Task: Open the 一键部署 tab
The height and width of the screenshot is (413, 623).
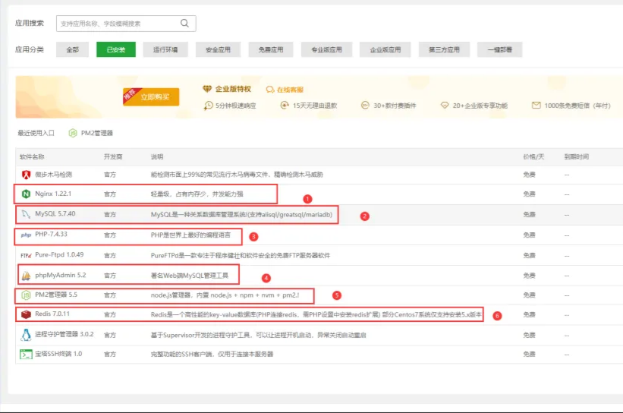Action: (500, 50)
